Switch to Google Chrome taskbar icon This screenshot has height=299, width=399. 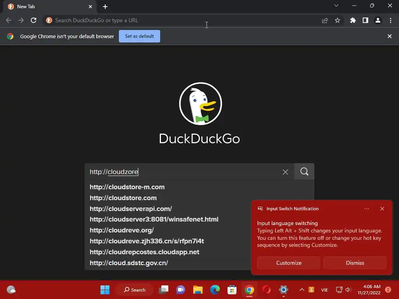tap(249, 290)
